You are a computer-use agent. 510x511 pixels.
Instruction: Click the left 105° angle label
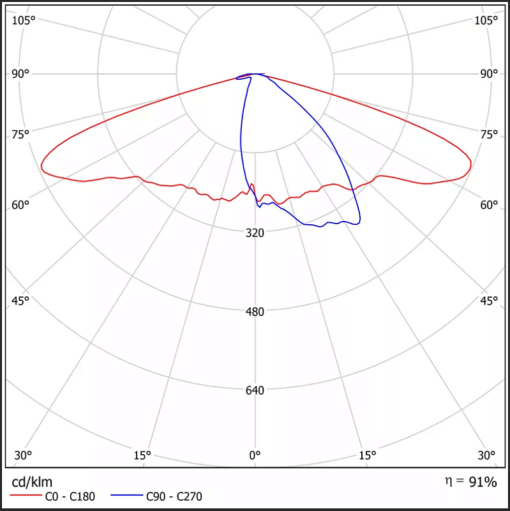24,20
